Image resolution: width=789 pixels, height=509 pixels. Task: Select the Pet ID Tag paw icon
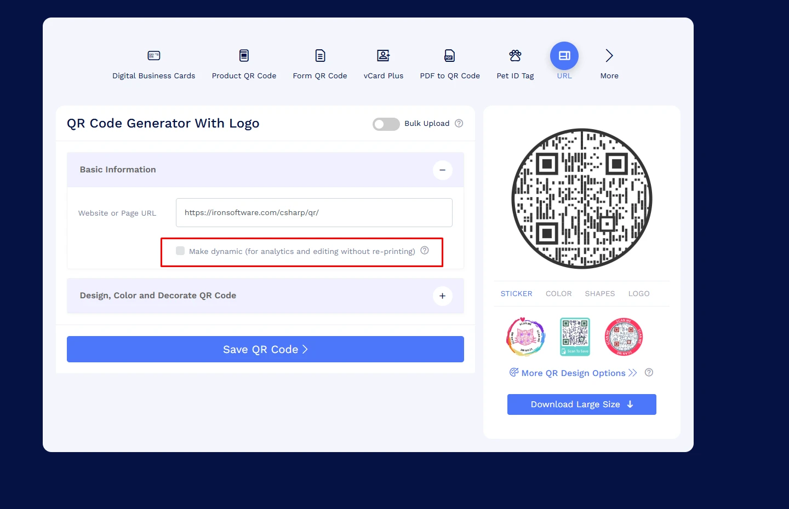click(515, 56)
